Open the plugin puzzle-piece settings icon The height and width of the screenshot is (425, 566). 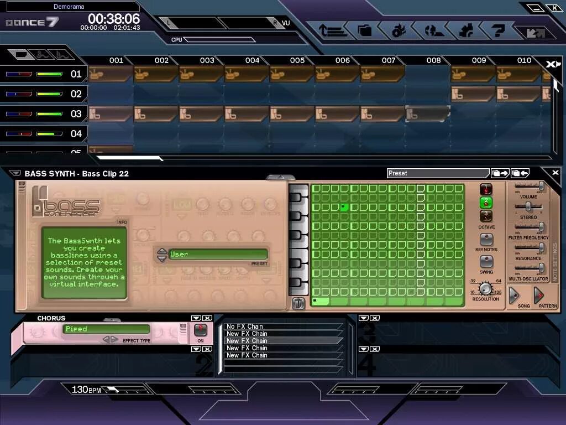click(467, 31)
